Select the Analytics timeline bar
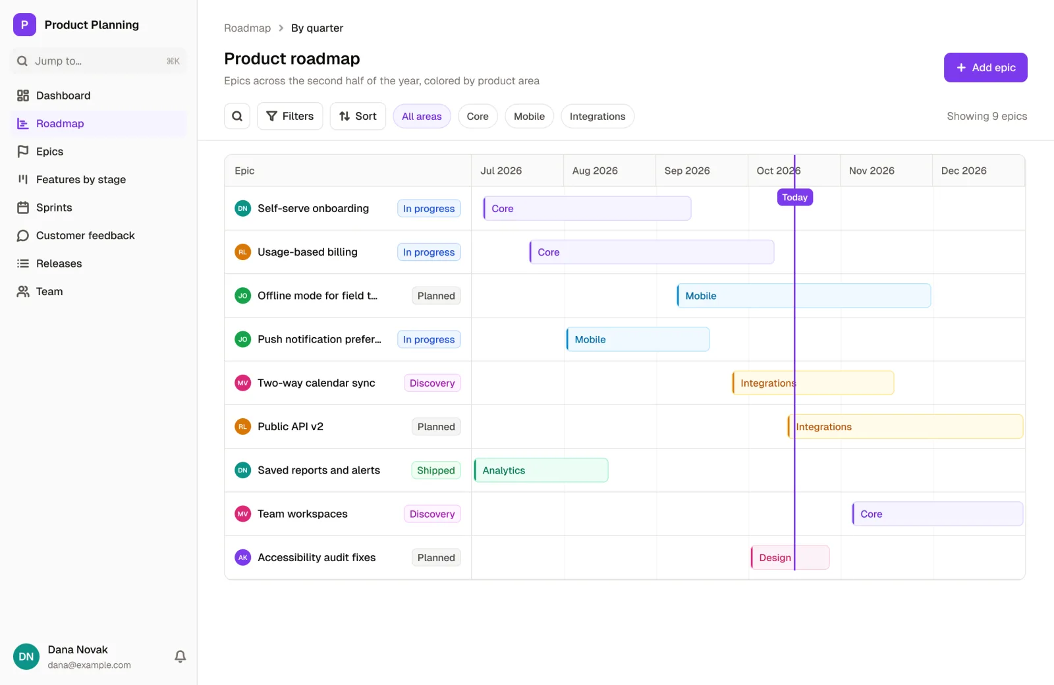The width and height of the screenshot is (1054, 685). (x=541, y=470)
